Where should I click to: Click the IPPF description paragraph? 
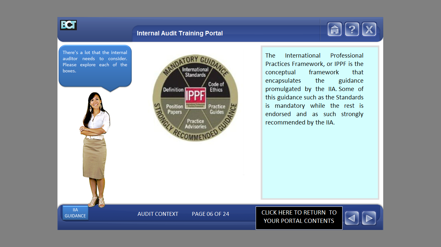click(314, 89)
